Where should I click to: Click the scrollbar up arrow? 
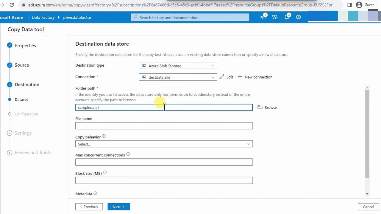pos(367,87)
